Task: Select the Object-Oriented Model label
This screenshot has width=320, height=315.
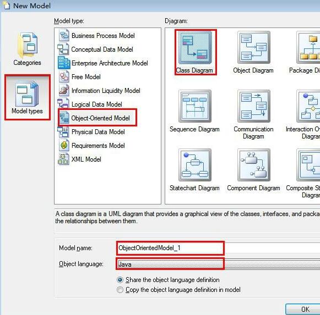Action: [x=100, y=118]
